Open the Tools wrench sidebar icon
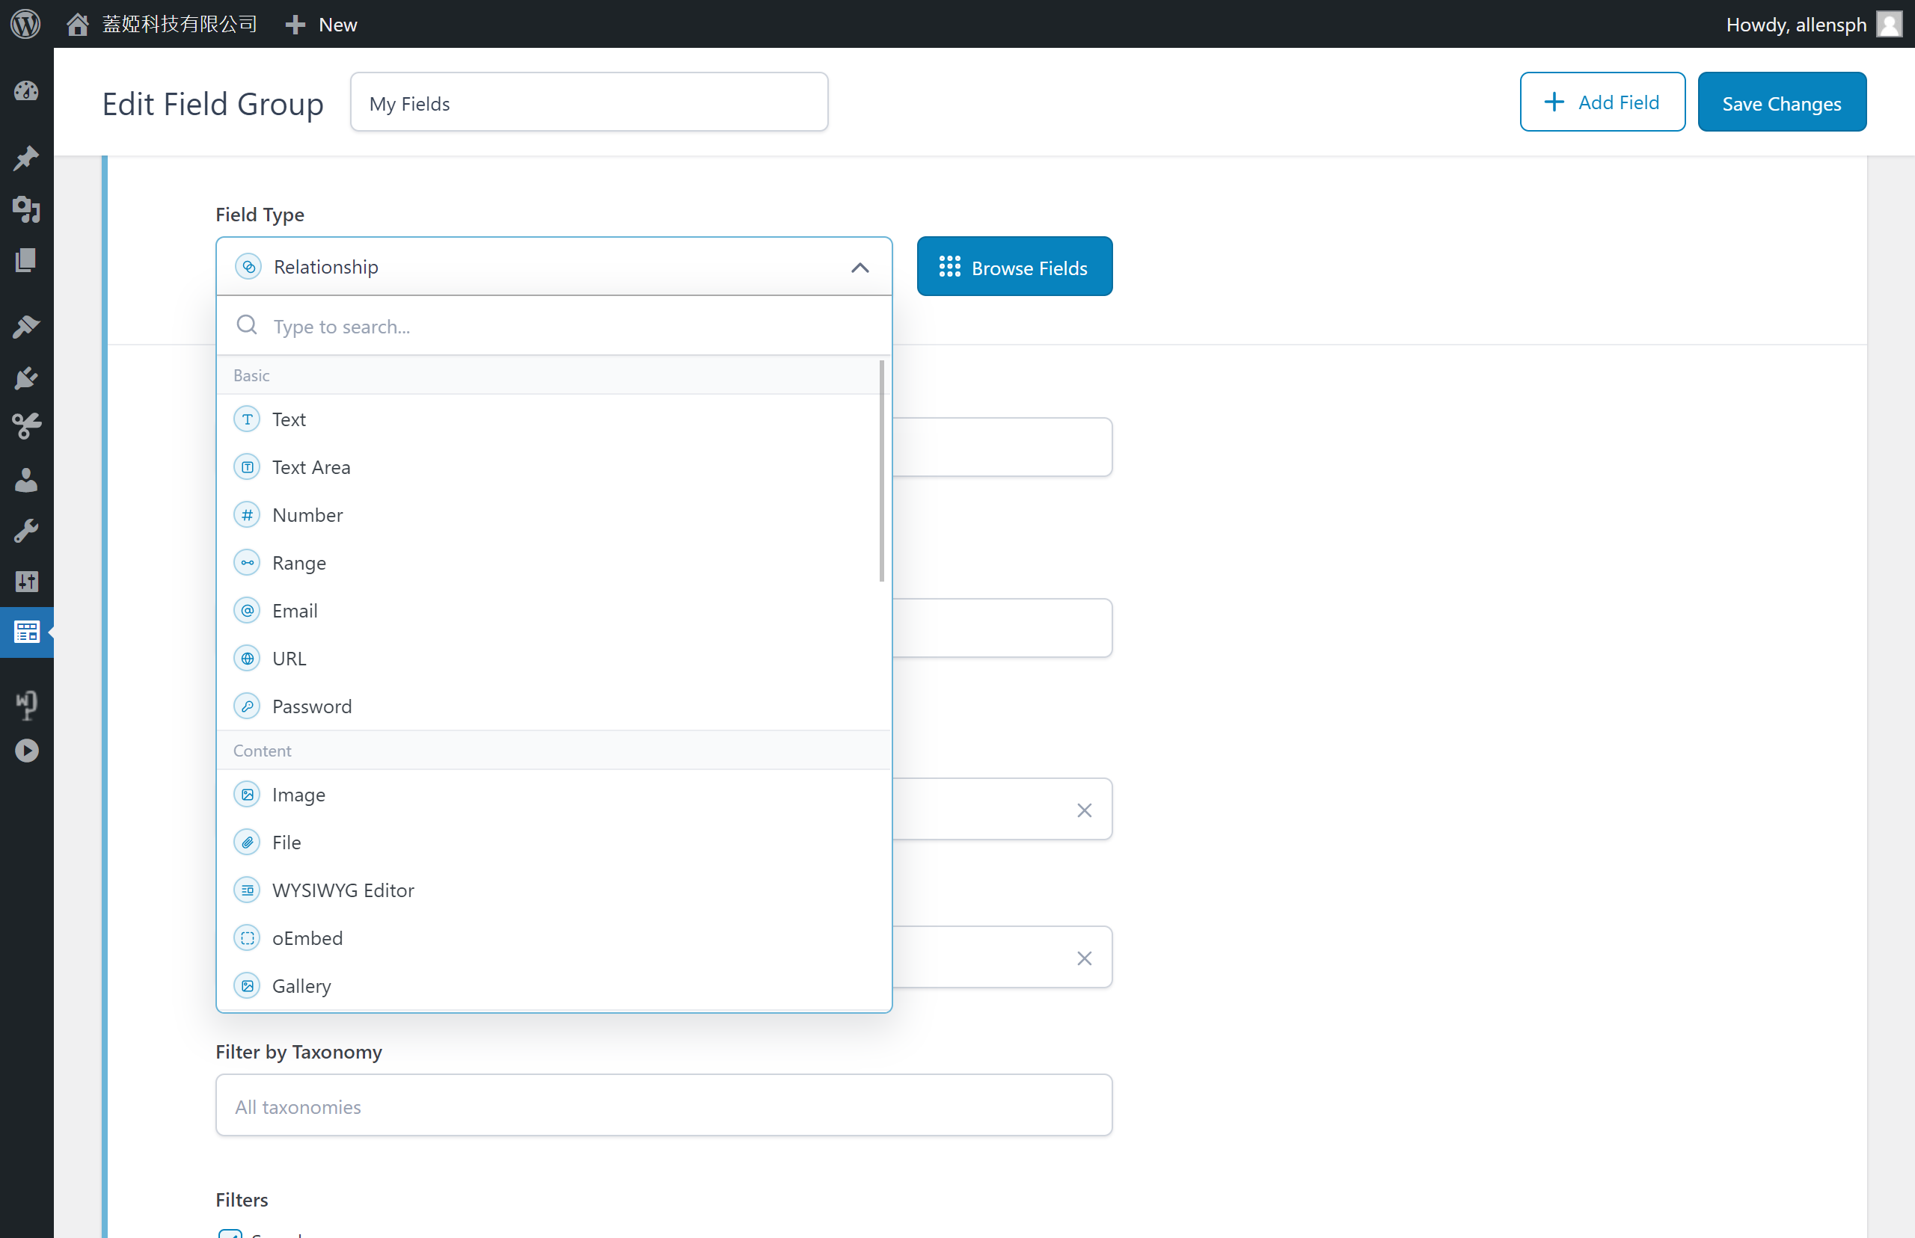The height and width of the screenshot is (1238, 1915). (x=26, y=531)
